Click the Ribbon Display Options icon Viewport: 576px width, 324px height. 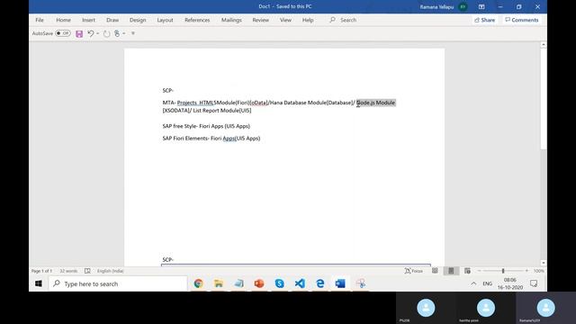pos(481,6)
